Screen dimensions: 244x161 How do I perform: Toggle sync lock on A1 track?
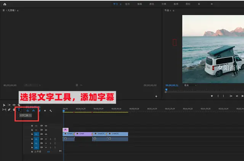(x=42, y=139)
